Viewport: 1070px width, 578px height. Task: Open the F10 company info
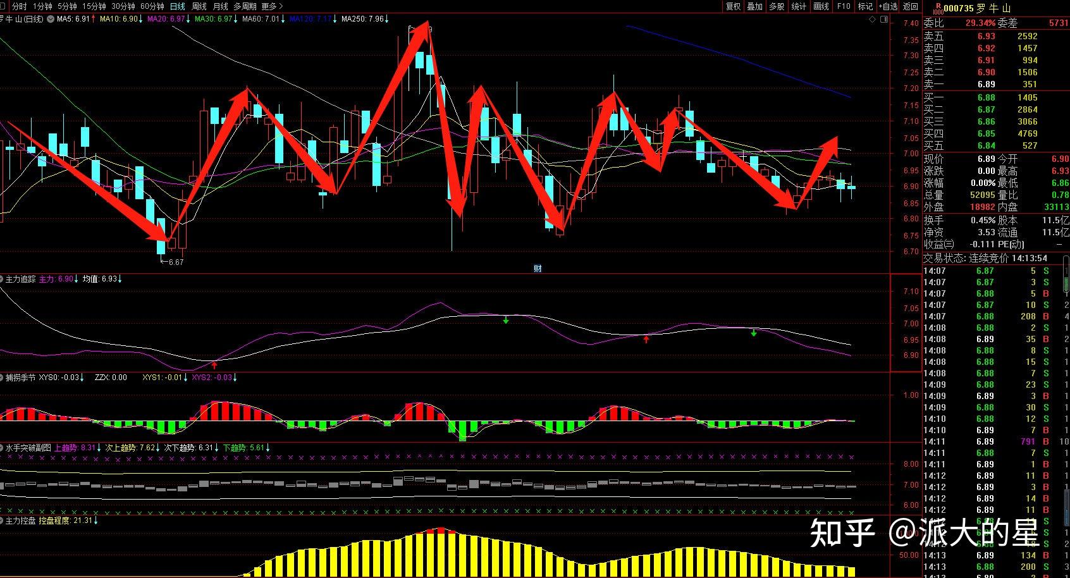(844, 6)
